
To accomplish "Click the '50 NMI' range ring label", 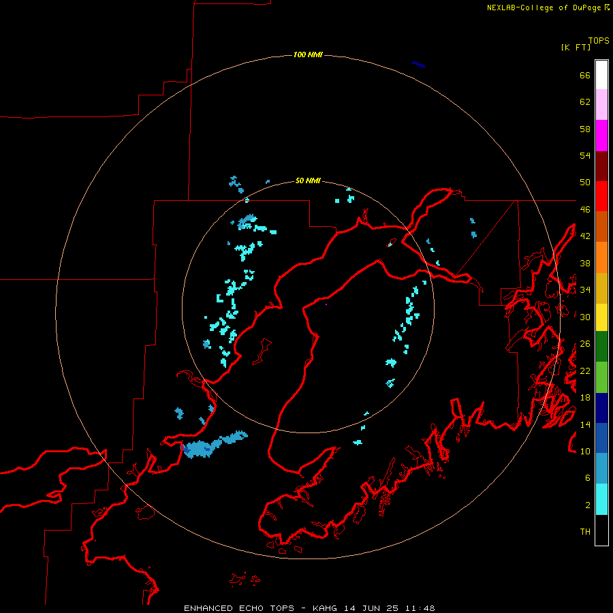I will click(308, 180).
